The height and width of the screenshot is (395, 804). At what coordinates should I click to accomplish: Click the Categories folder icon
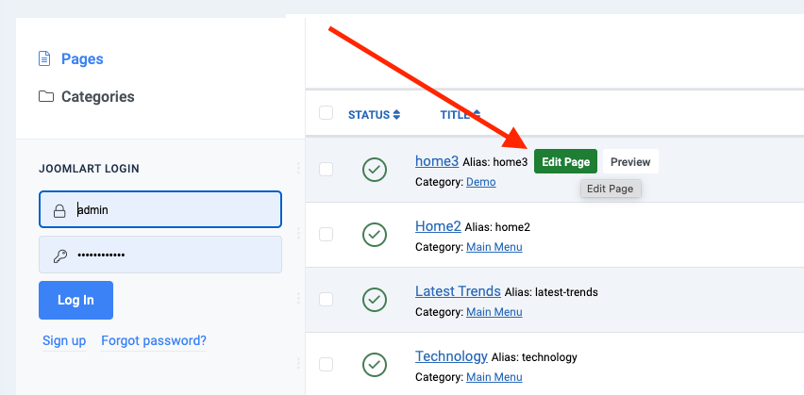click(45, 97)
